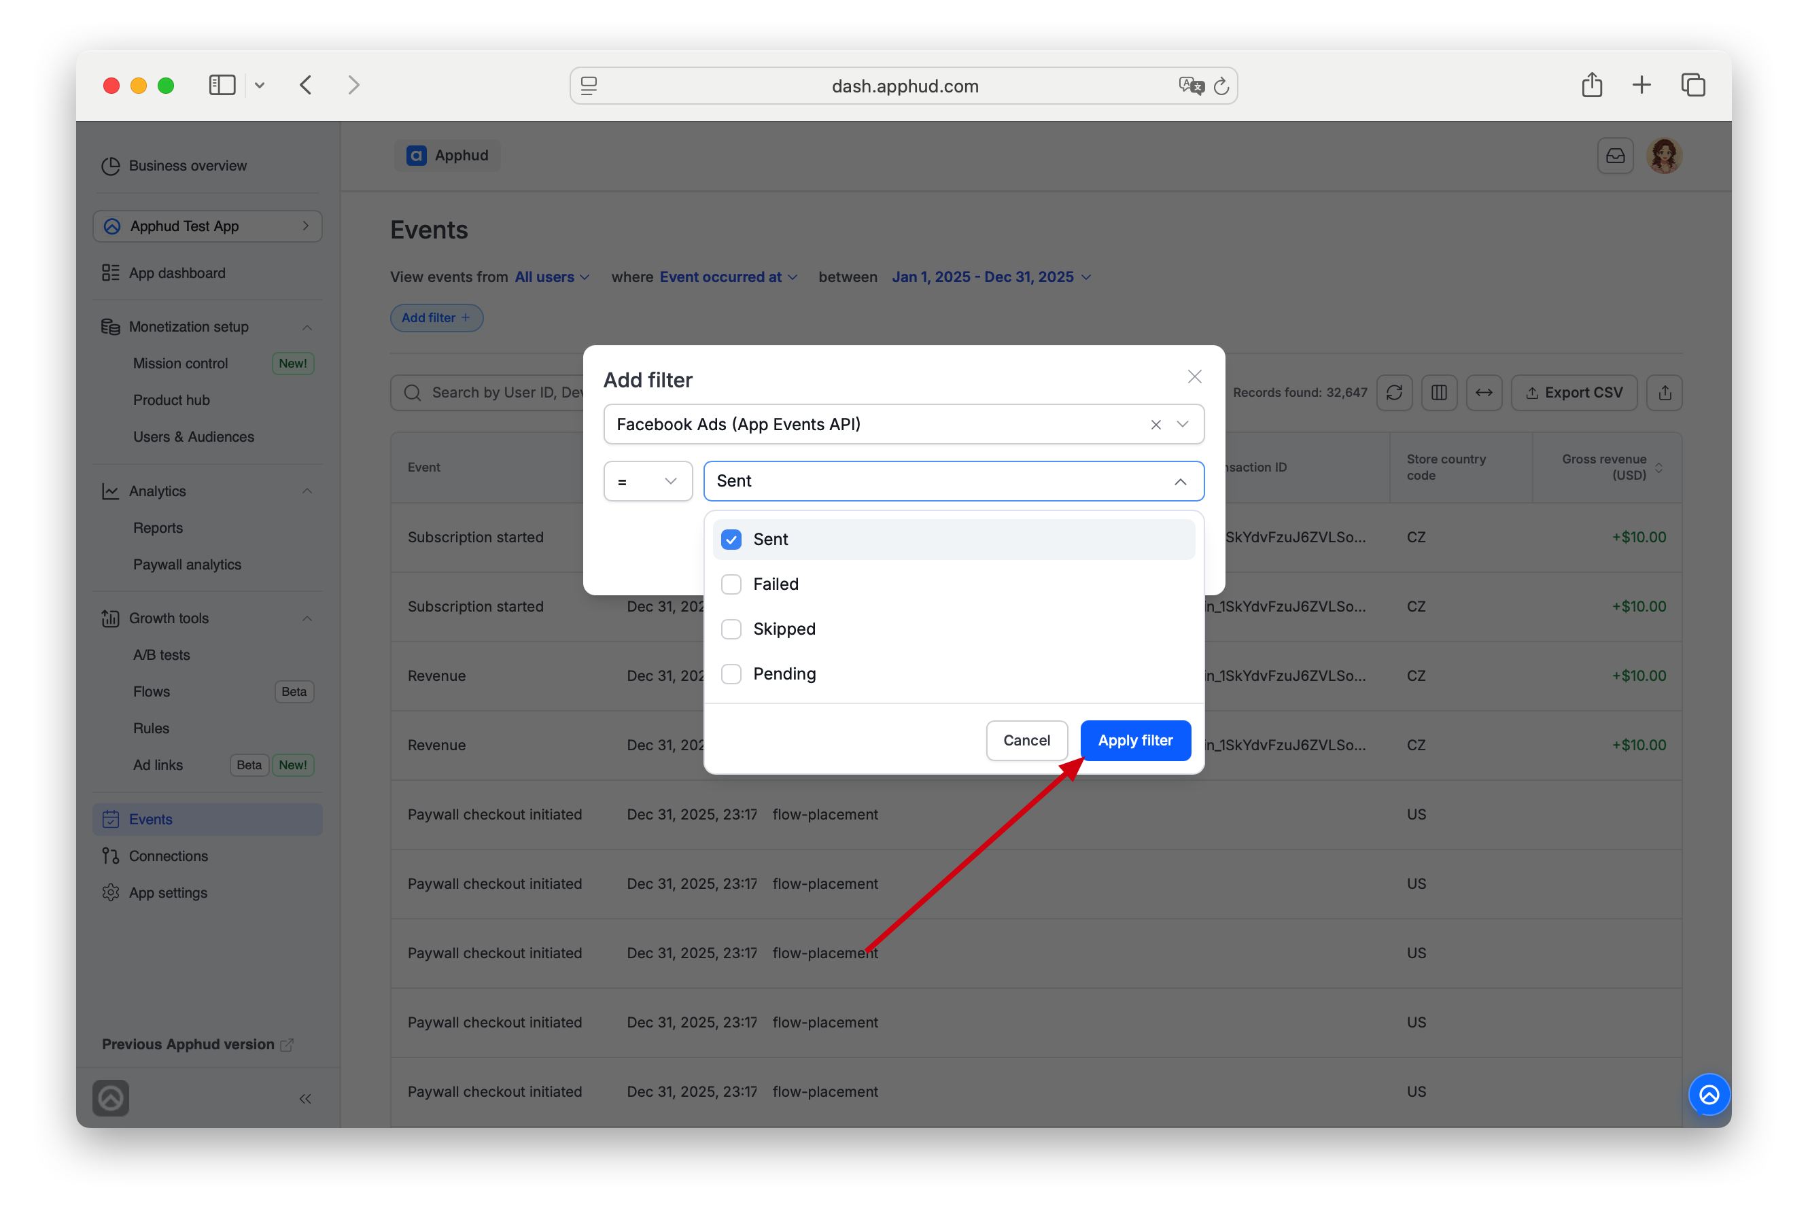Open Safari sidebar options chevron

point(259,86)
